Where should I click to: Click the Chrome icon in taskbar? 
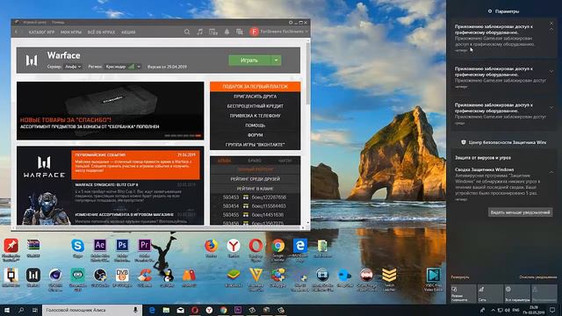tap(224, 310)
